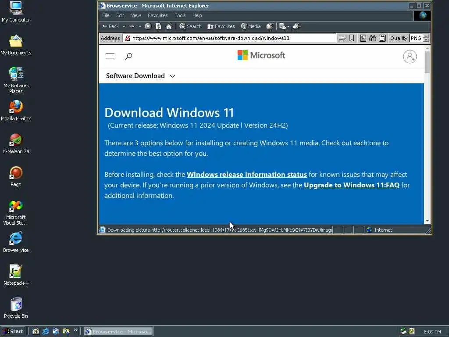Open the File menu
The height and width of the screenshot is (337, 449).
coord(106,15)
